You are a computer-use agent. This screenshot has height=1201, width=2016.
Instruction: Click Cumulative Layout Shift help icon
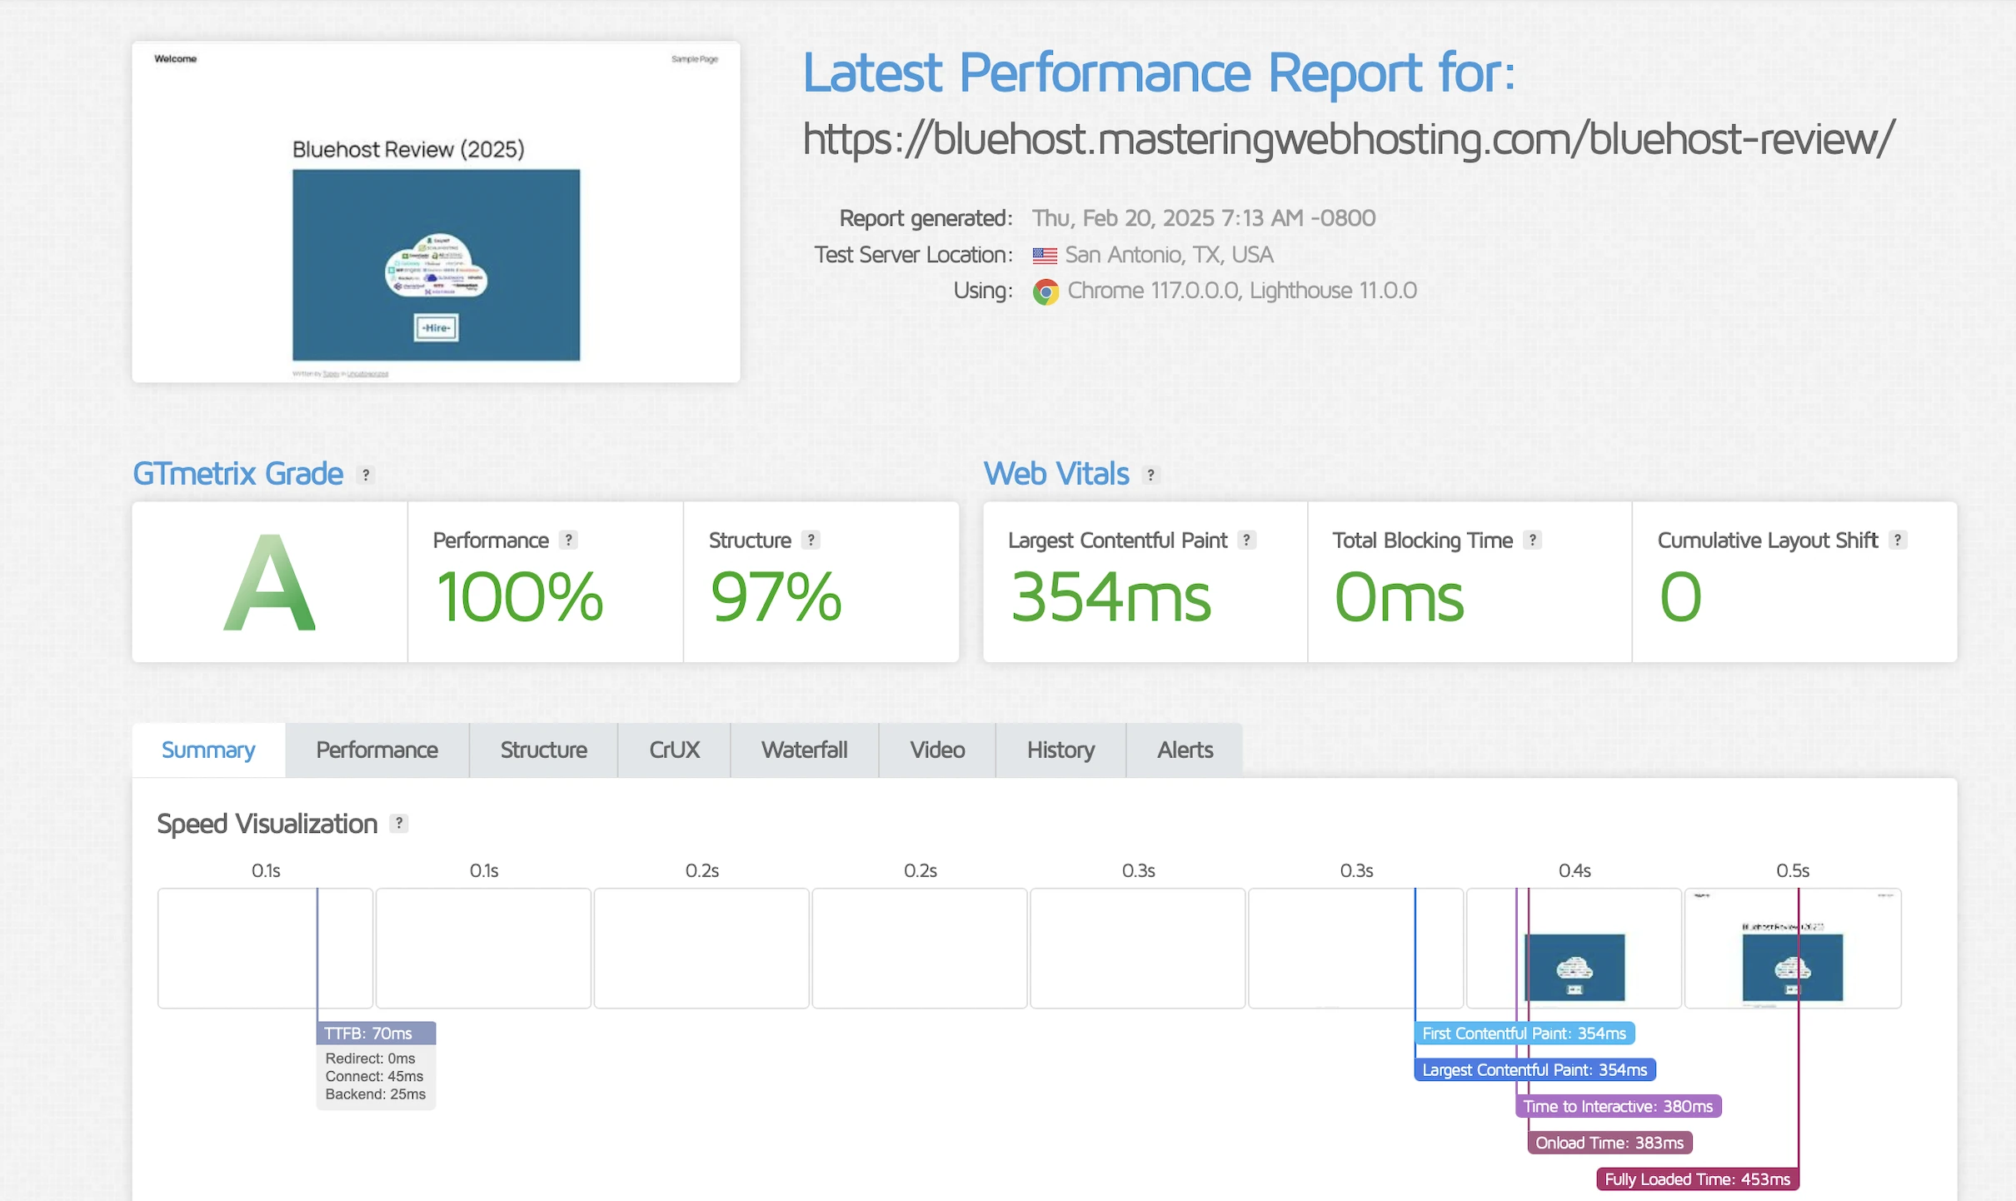point(1897,540)
